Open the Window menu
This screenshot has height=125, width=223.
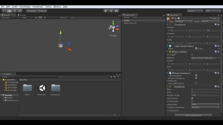[57, 7]
